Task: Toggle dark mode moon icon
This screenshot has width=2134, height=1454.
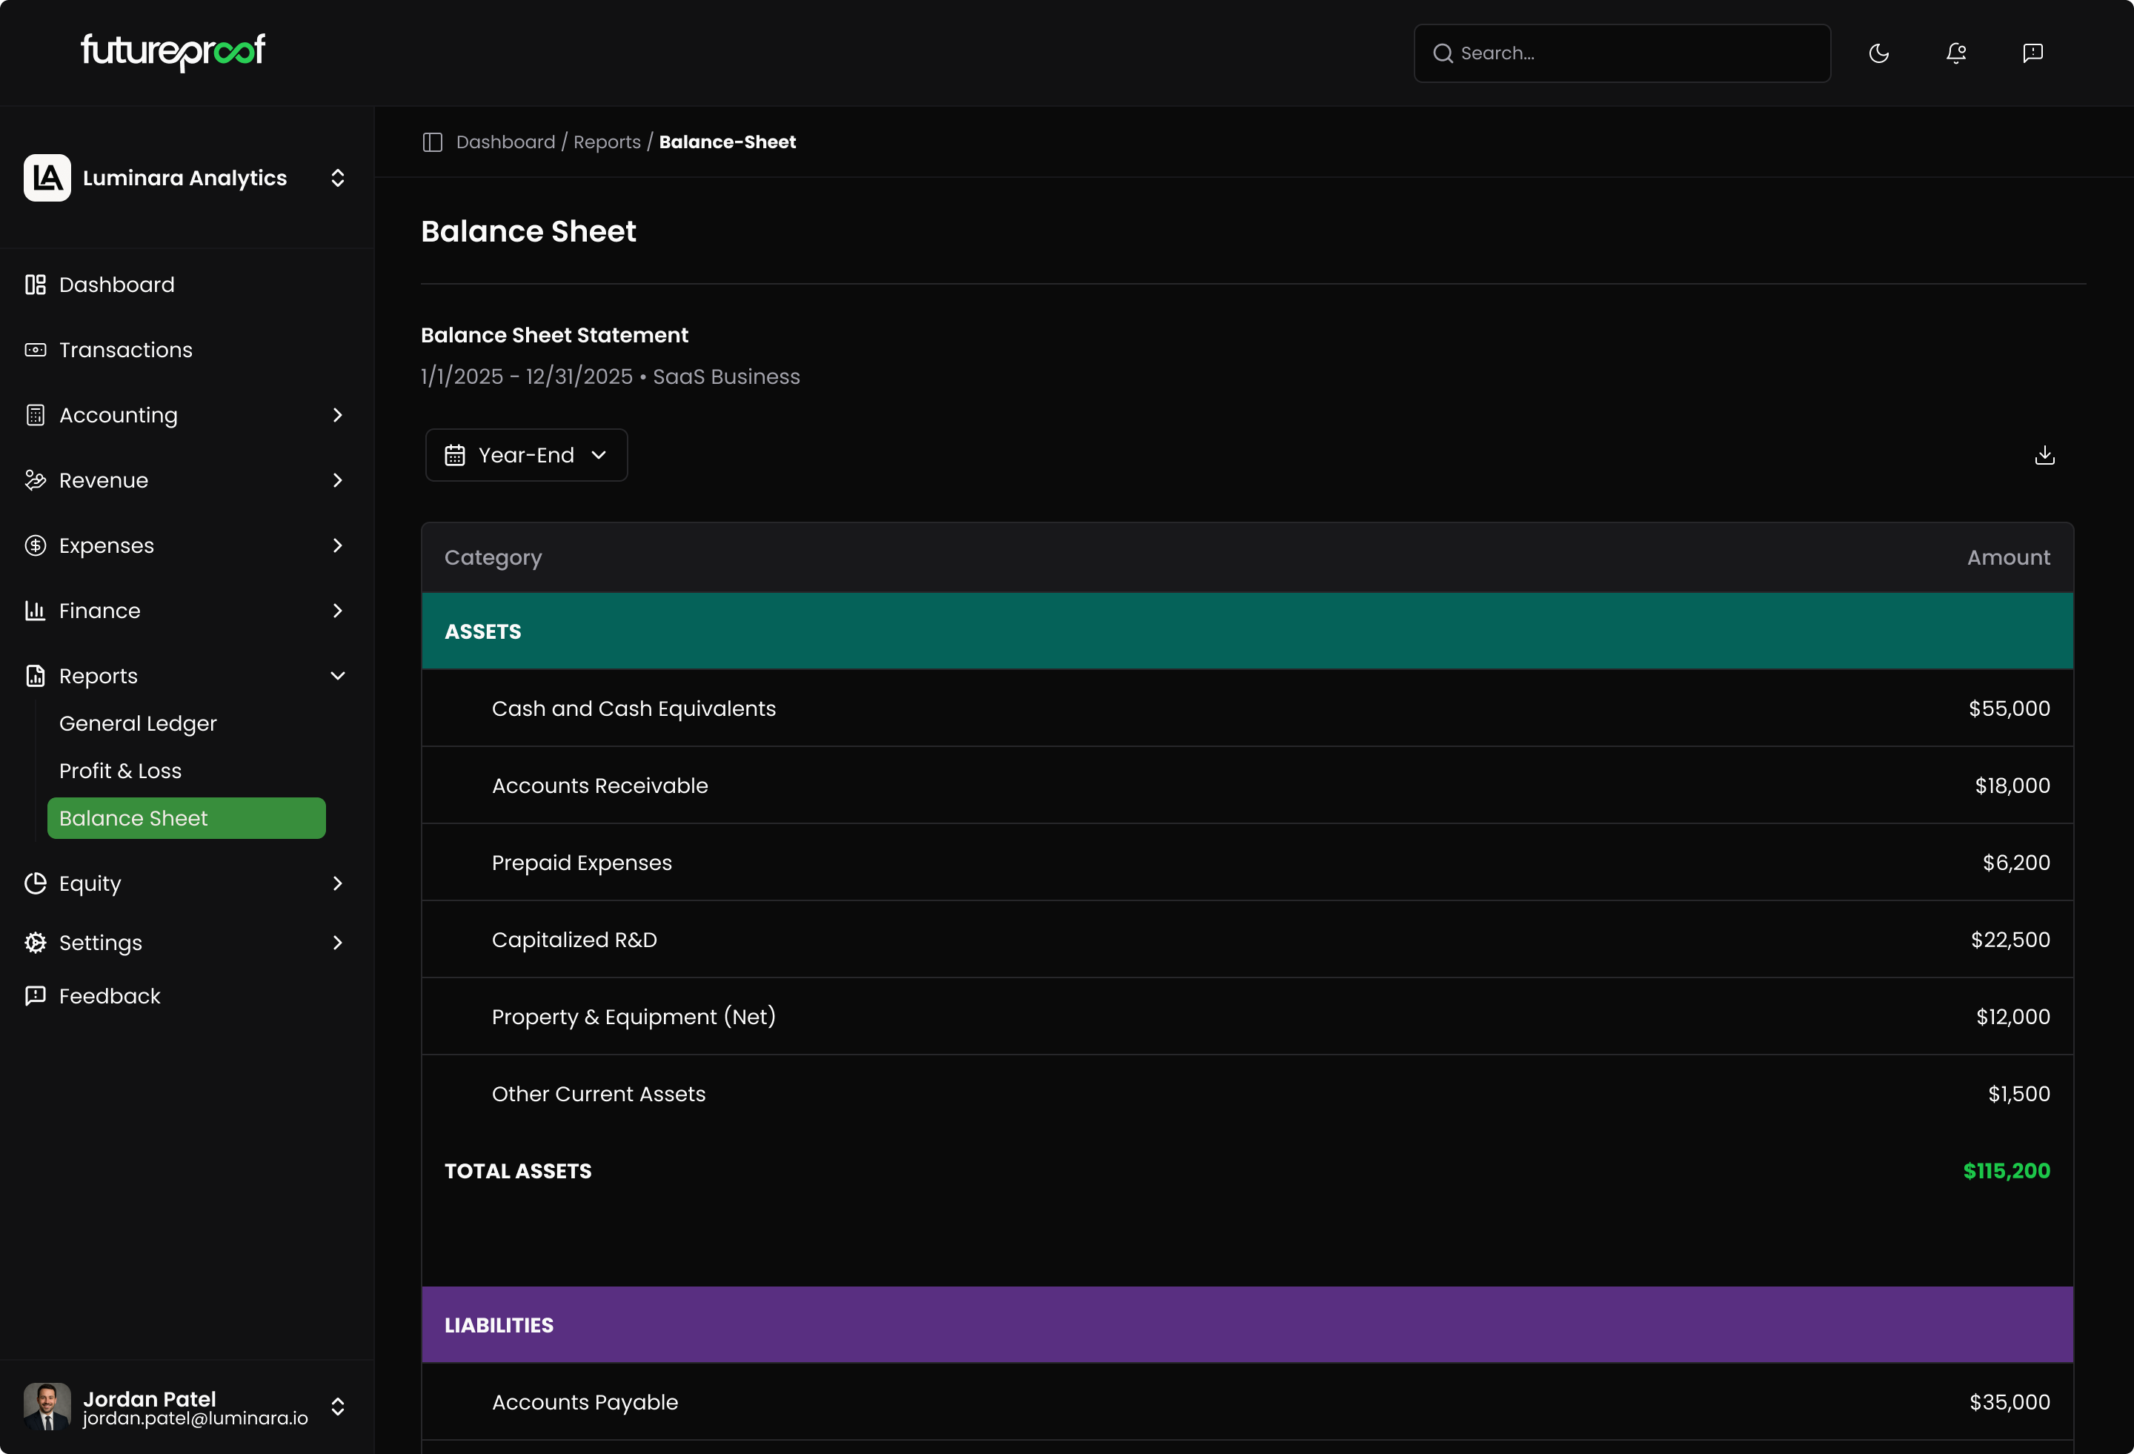Action: coord(1878,53)
